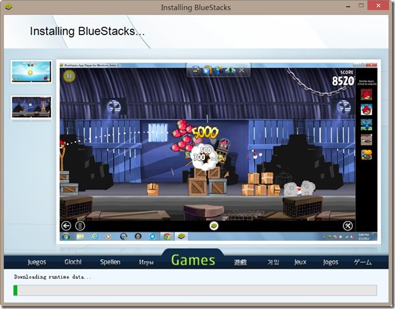Select the 遊戲 language tab
The height and width of the screenshot is (309, 395).
pyautogui.click(x=240, y=262)
